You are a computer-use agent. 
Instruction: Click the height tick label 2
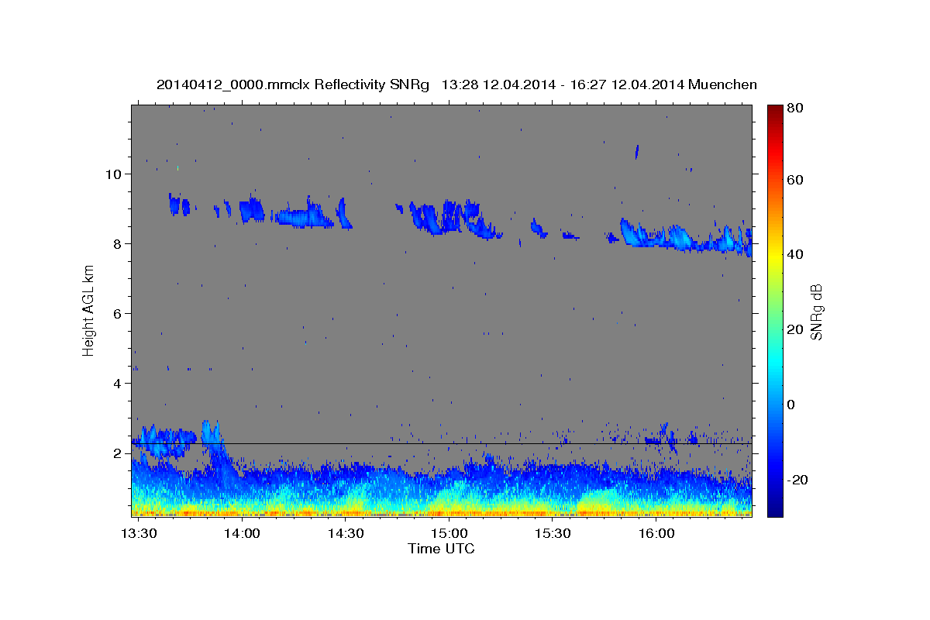(117, 453)
